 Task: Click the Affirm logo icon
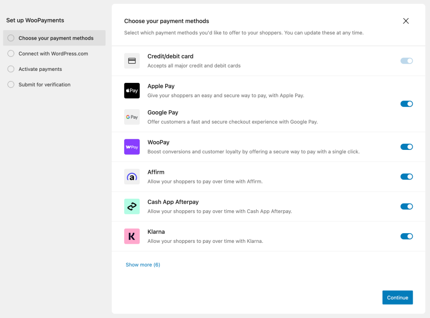coord(132,177)
